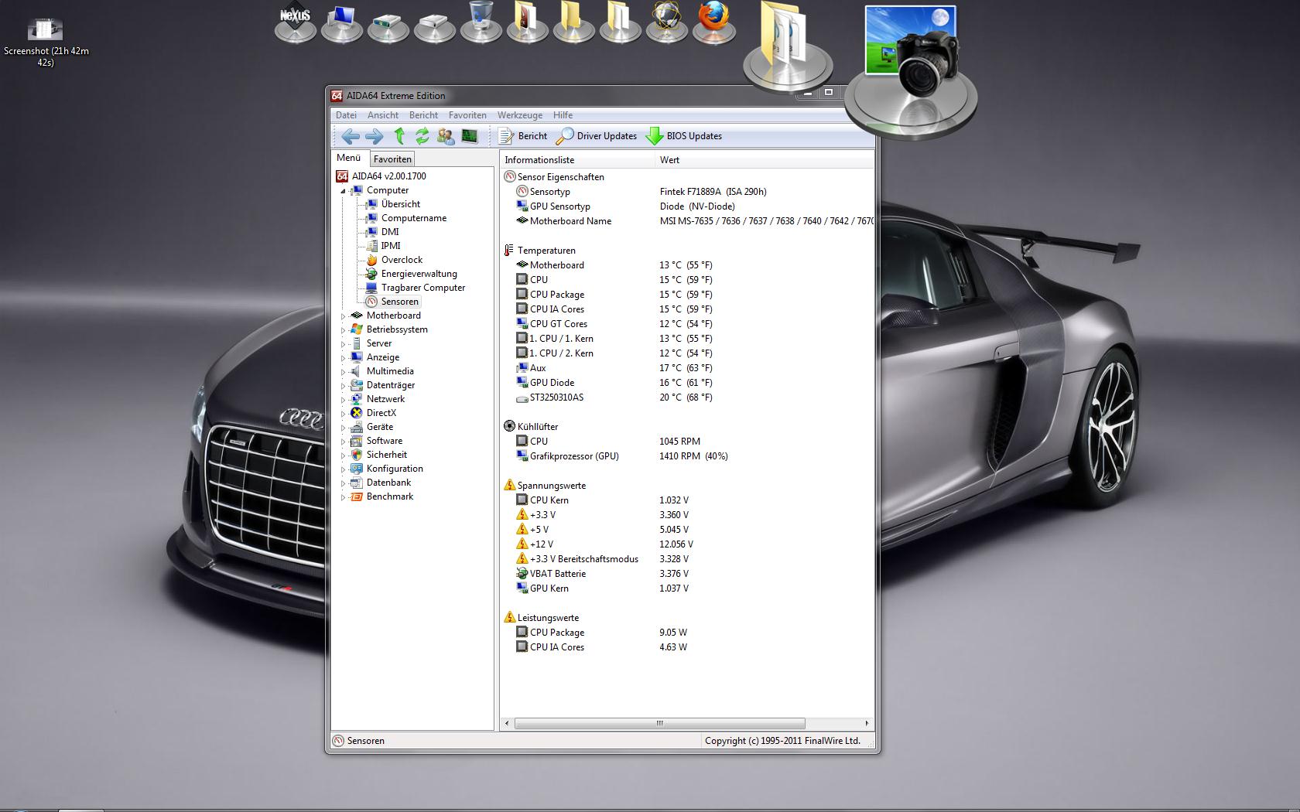Click the users icon in the AIDA64 toolbar

[x=446, y=137]
